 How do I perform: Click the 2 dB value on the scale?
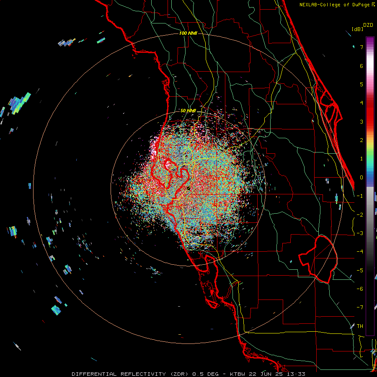click(x=362, y=140)
